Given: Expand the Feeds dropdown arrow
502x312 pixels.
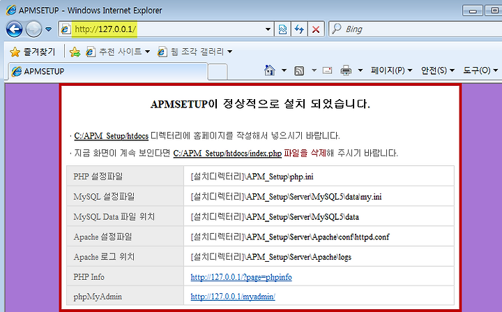Looking at the screenshot, I should [314, 70].
